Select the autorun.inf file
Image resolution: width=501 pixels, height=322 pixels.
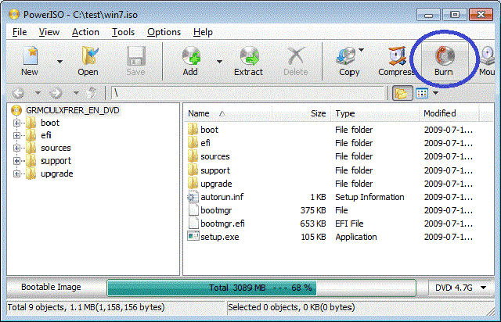click(222, 197)
